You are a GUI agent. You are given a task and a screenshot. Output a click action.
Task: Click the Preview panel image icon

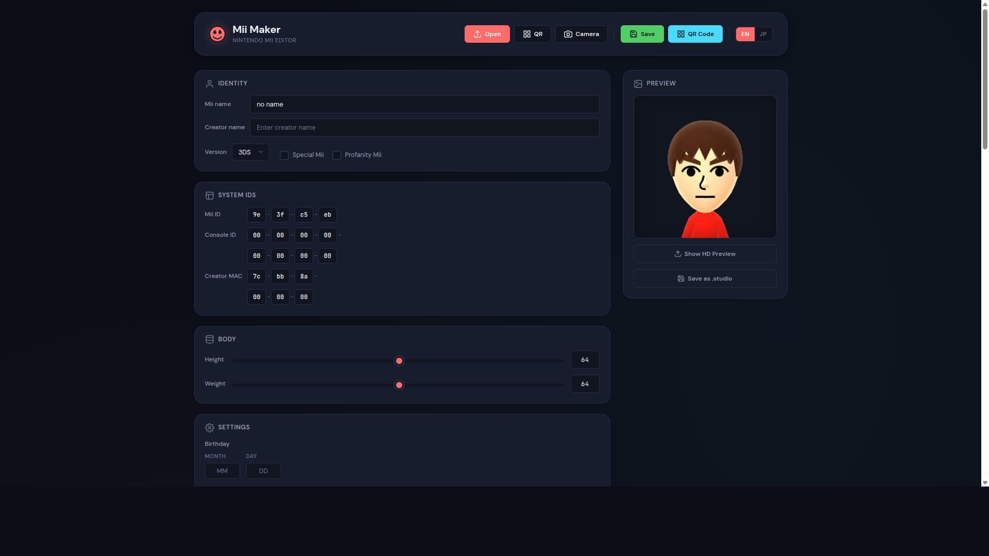pyautogui.click(x=638, y=83)
